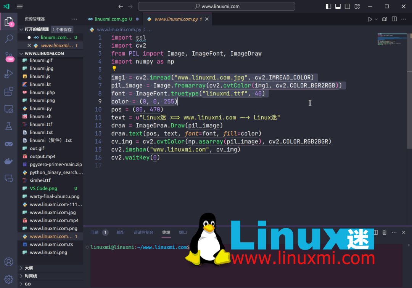The width and height of the screenshot is (412, 288).
Task: Switch to linuxmi.com.go editor tab
Action: (x=113, y=19)
